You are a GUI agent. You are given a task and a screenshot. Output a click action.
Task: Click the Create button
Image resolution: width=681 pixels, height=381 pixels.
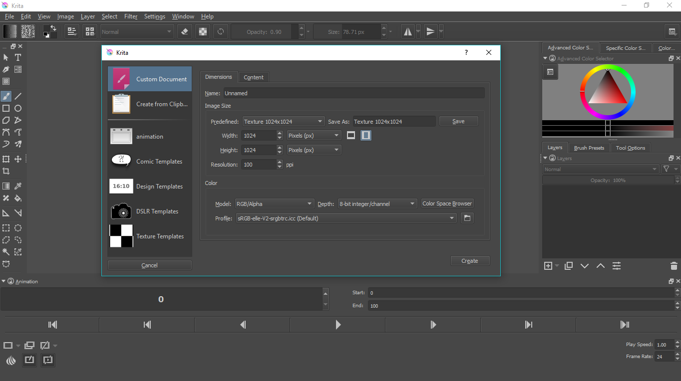[x=470, y=261]
